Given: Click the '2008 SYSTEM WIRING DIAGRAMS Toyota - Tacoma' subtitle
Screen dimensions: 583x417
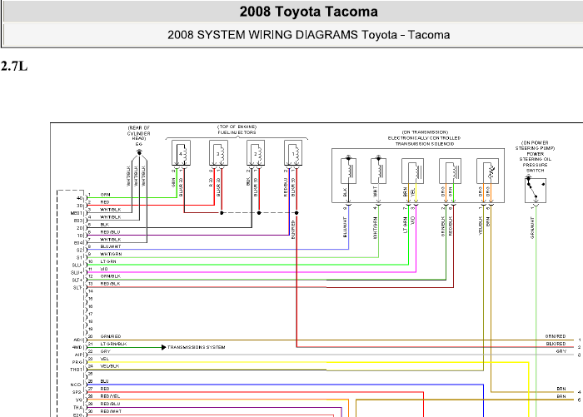Looking at the screenshot, I should point(309,35).
